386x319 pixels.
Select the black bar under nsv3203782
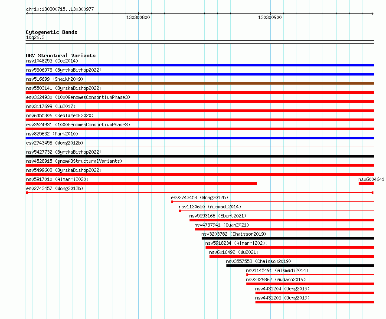(x=288, y=238)
